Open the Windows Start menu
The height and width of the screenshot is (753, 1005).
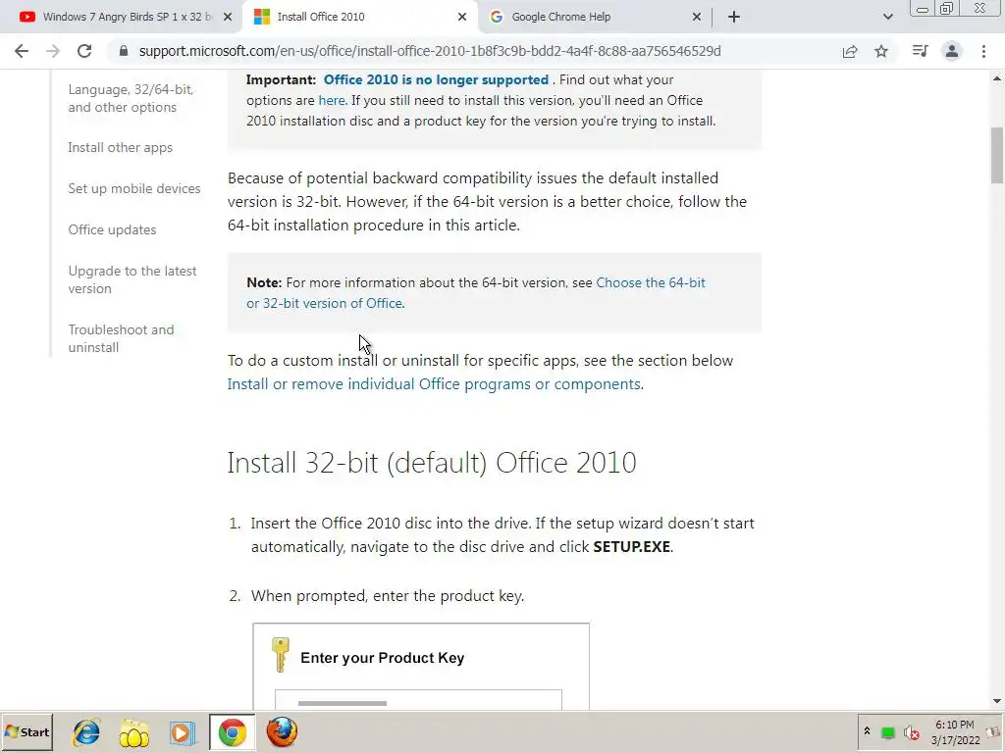pyautogui.click(x=26, y=732)
